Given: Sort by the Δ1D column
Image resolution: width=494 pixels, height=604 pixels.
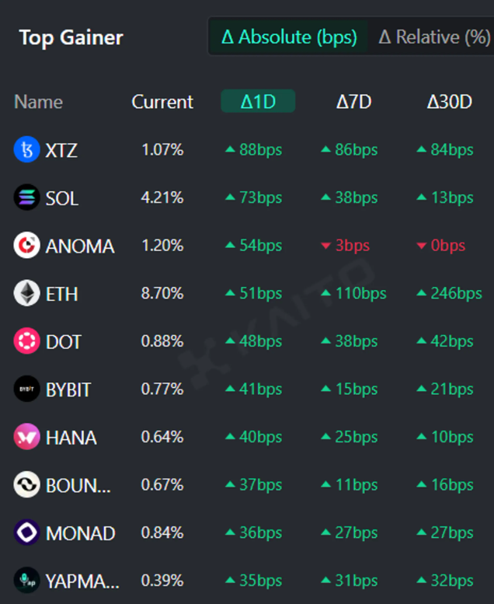Looking at the screenshot, I should click(x=258, y=102).
